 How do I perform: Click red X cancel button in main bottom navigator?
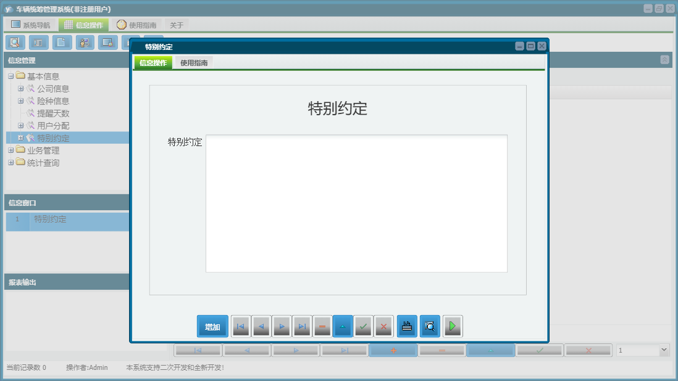588,350
